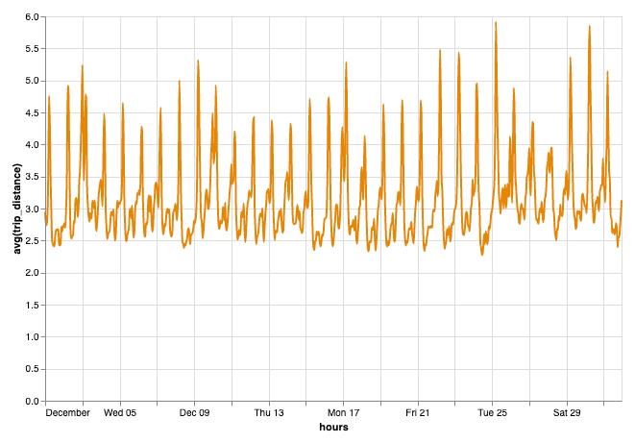Image resolution: width=635 pixels, height=443 pixels.
Task: Click the 1.5 y-axis tick label
Action: (32, 306)
